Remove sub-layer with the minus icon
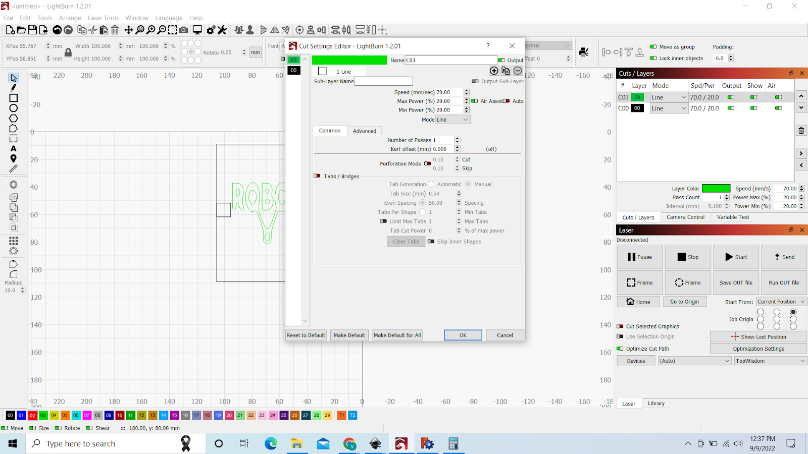The height and width of the screenshot is (454, 808). coord(518,71)
